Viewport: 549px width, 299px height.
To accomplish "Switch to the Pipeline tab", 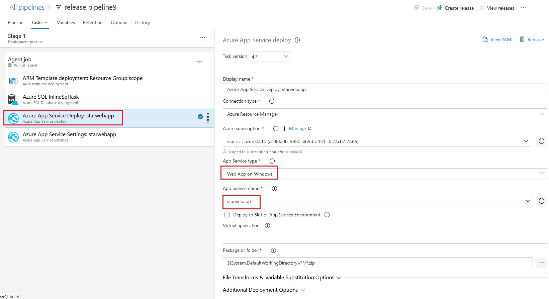I will 15,22.
